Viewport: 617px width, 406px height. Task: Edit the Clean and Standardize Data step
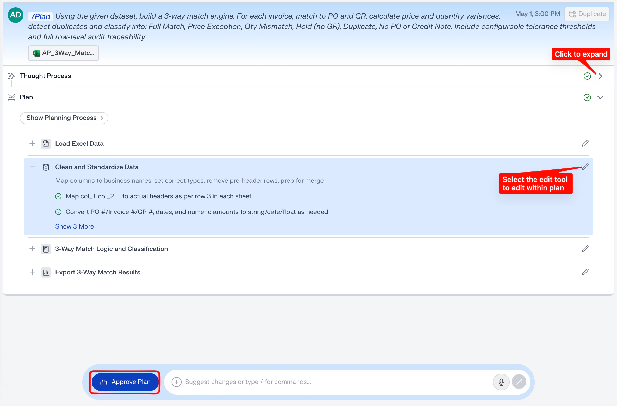tap(585, 167)
